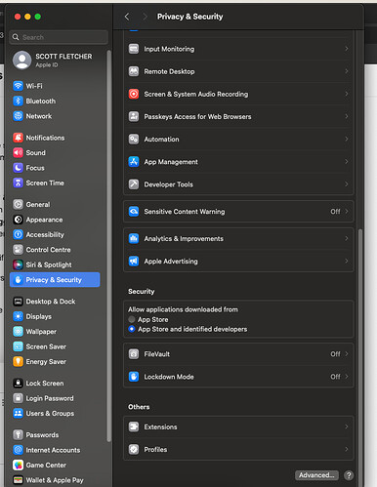Expand the Input Monitoring chevron

click(347, 49)
